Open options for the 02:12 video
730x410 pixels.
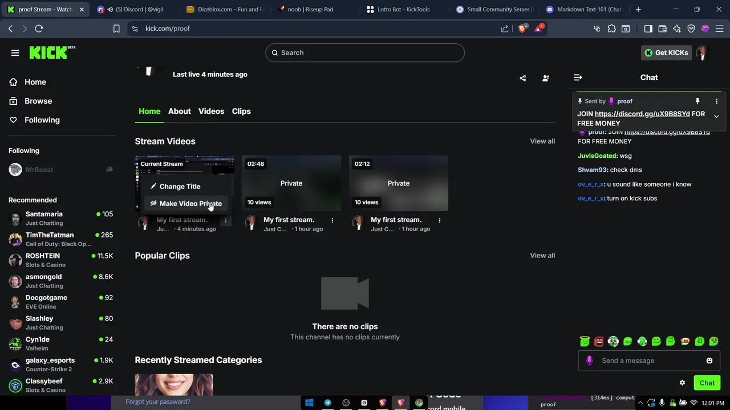click(440, 220)
